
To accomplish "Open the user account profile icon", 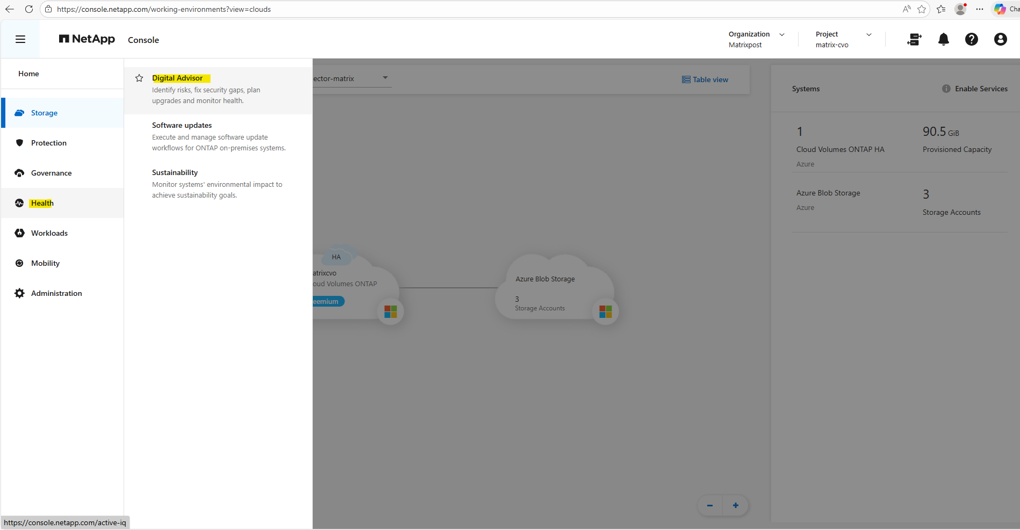I will click(1000, 39).
